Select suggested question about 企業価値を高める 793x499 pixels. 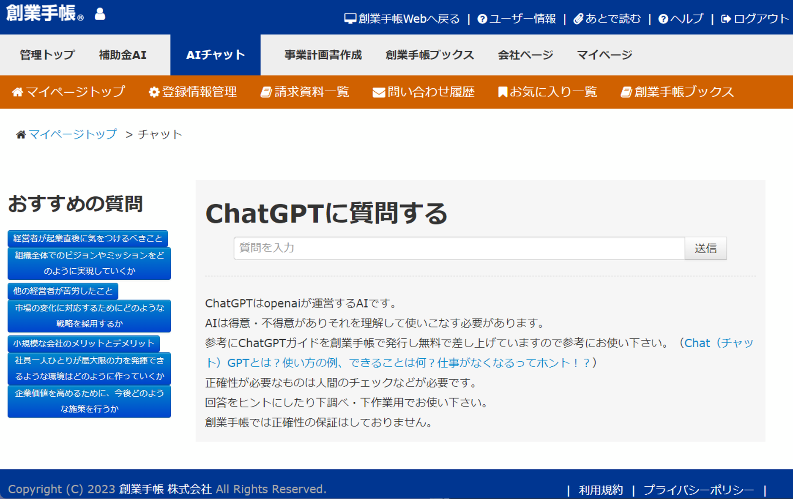(x=89, y=401)
